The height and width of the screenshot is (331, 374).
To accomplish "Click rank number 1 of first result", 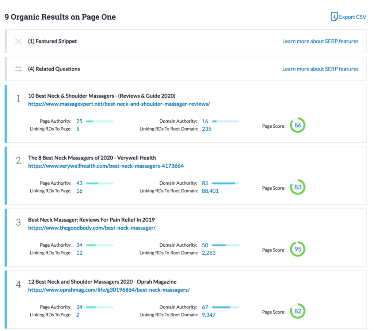I will pos(18,99).
